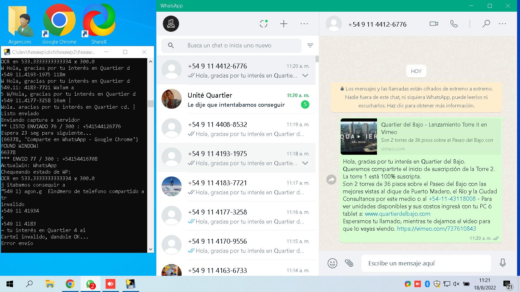This screenshot has height=292, width=520.
Task: Click the phone number +54-11-43118008 link
Action: (x=452, y=199)
